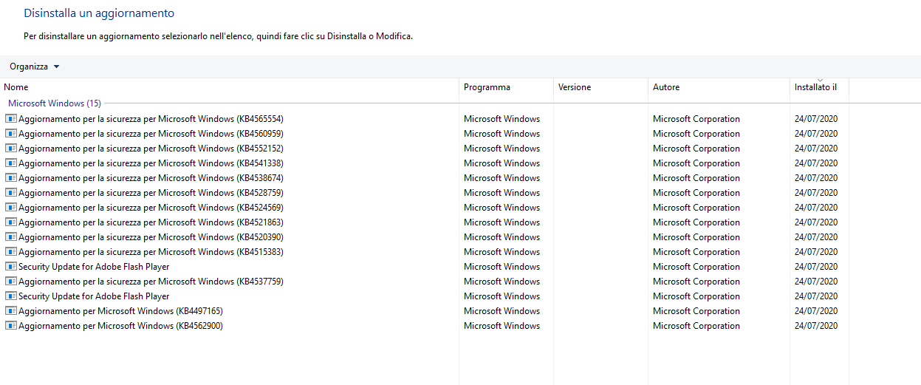
Task: Select the security update named KB4528759
Action: coord(151,193)
